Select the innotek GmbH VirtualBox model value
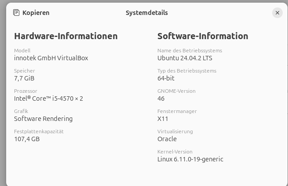The image size is (288, 186). [51, 58]
